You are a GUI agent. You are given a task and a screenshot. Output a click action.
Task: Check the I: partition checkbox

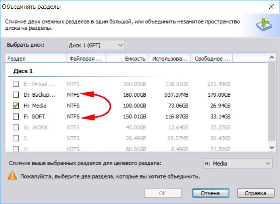(x=16, y=138)
